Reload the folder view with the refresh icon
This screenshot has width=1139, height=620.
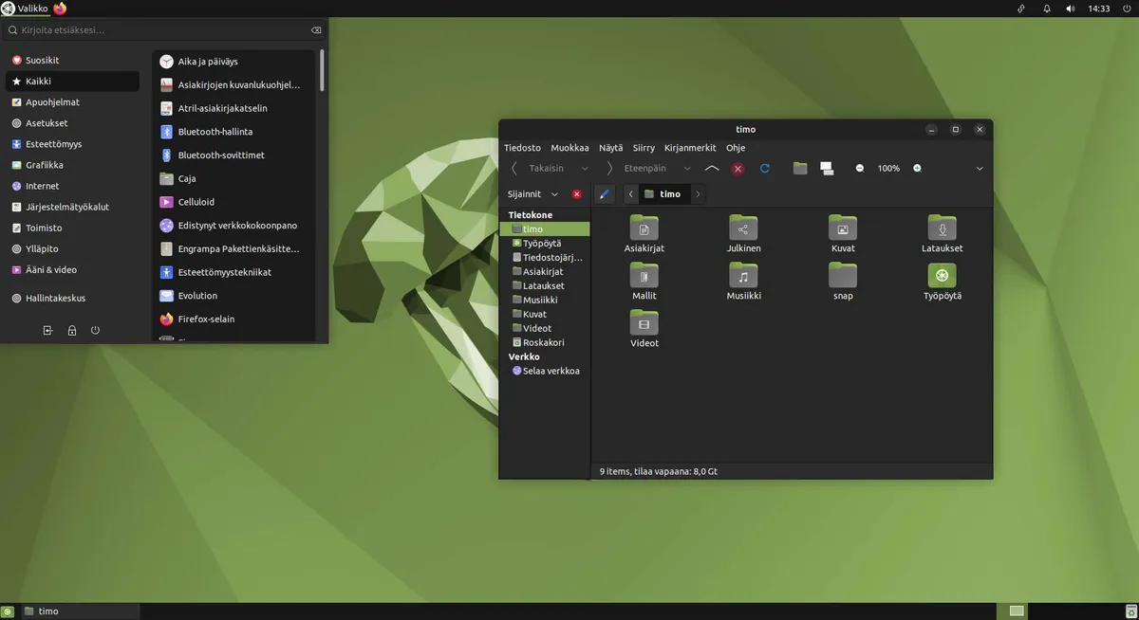[765, 168]
